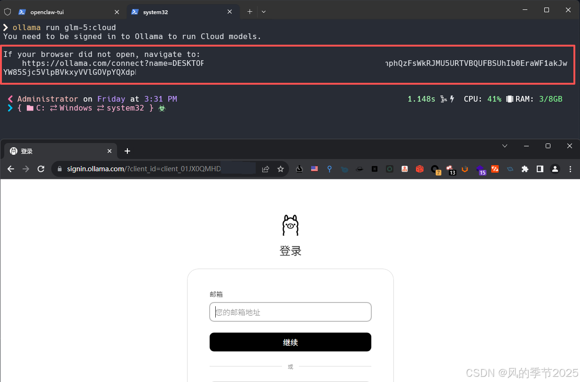Click the ollama.com/connect URL in terminal
580x382 pixels.
pos(113,64)
